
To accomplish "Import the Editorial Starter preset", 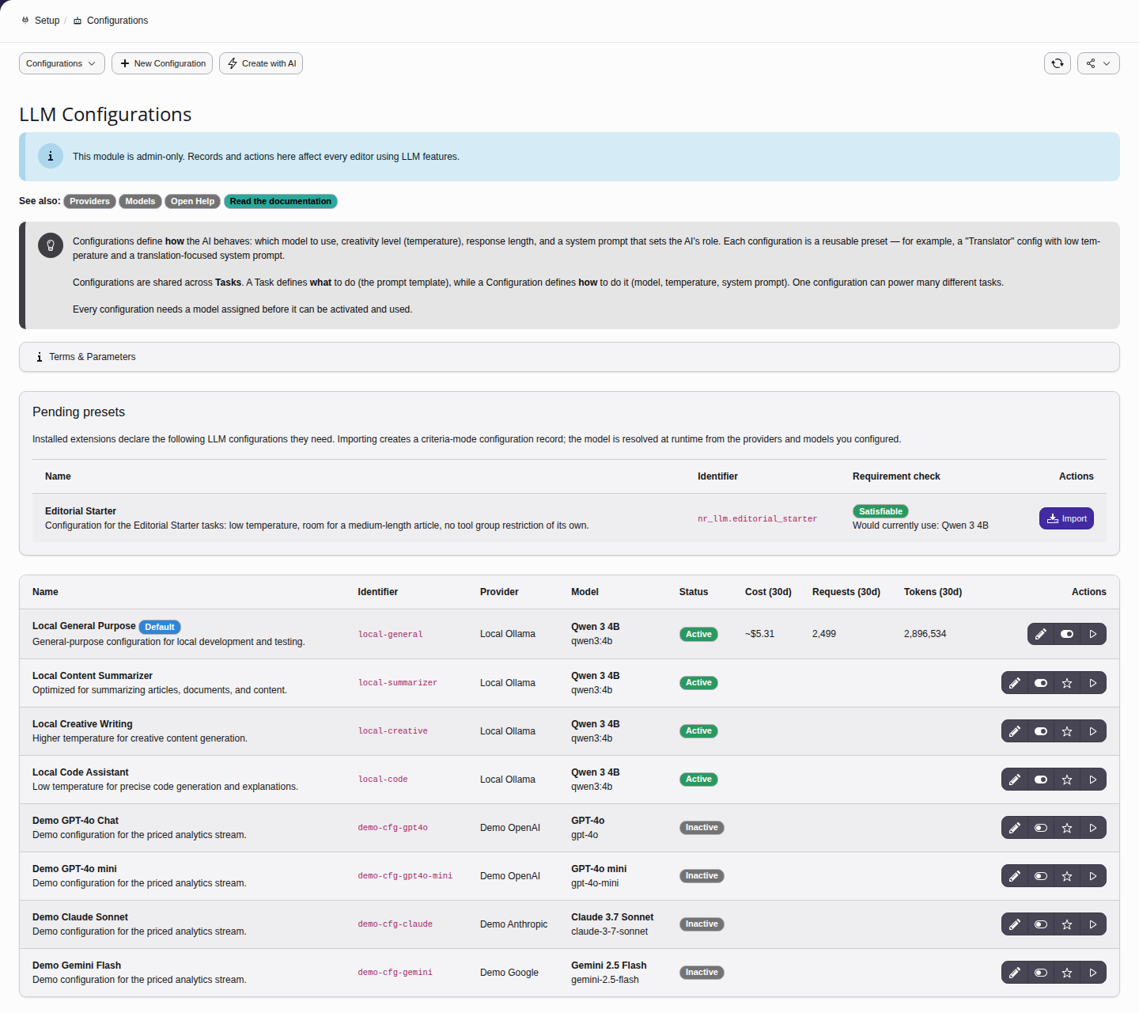I will [x=1066, y=518].
